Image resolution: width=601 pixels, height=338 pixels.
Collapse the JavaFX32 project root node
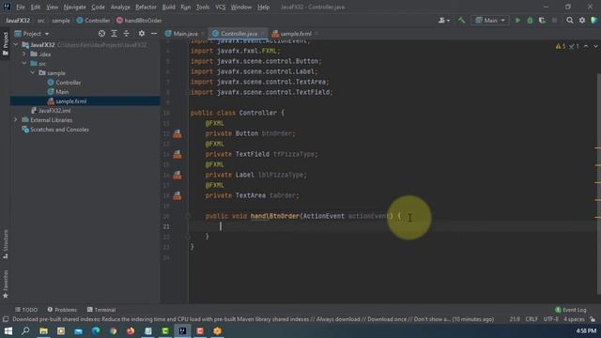click(16, 45)
